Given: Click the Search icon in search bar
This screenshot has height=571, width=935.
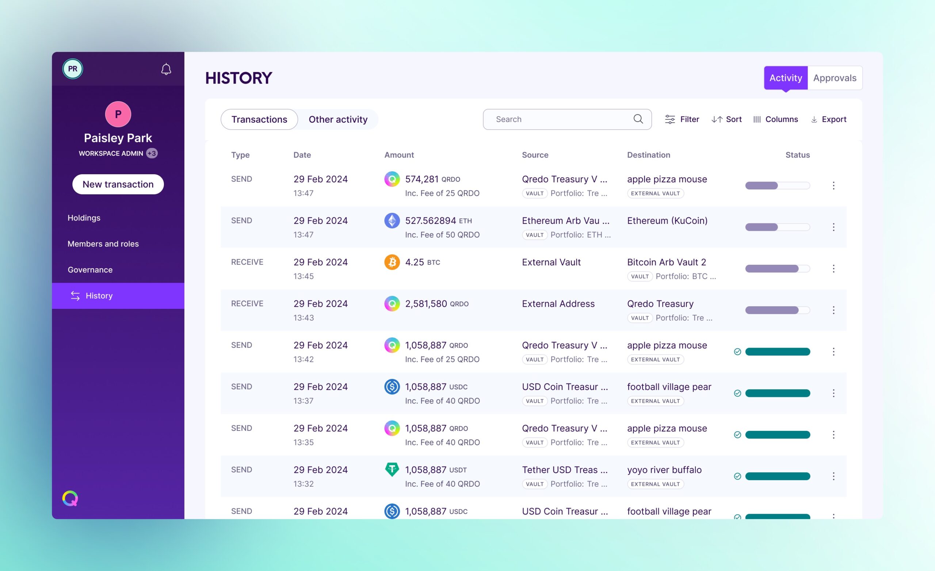Looking at the screenshot, I should pos(638,118).
